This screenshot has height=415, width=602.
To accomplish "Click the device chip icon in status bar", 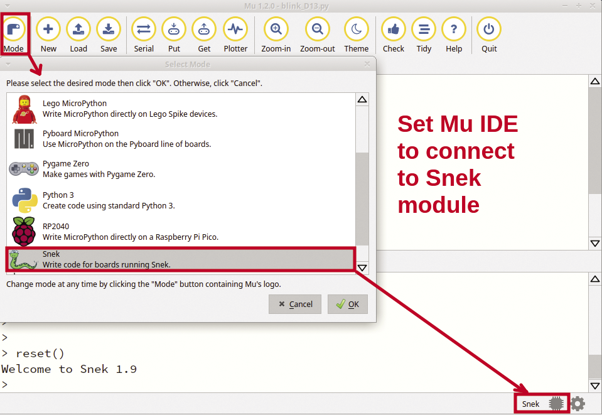I will (x=556, y=404).
